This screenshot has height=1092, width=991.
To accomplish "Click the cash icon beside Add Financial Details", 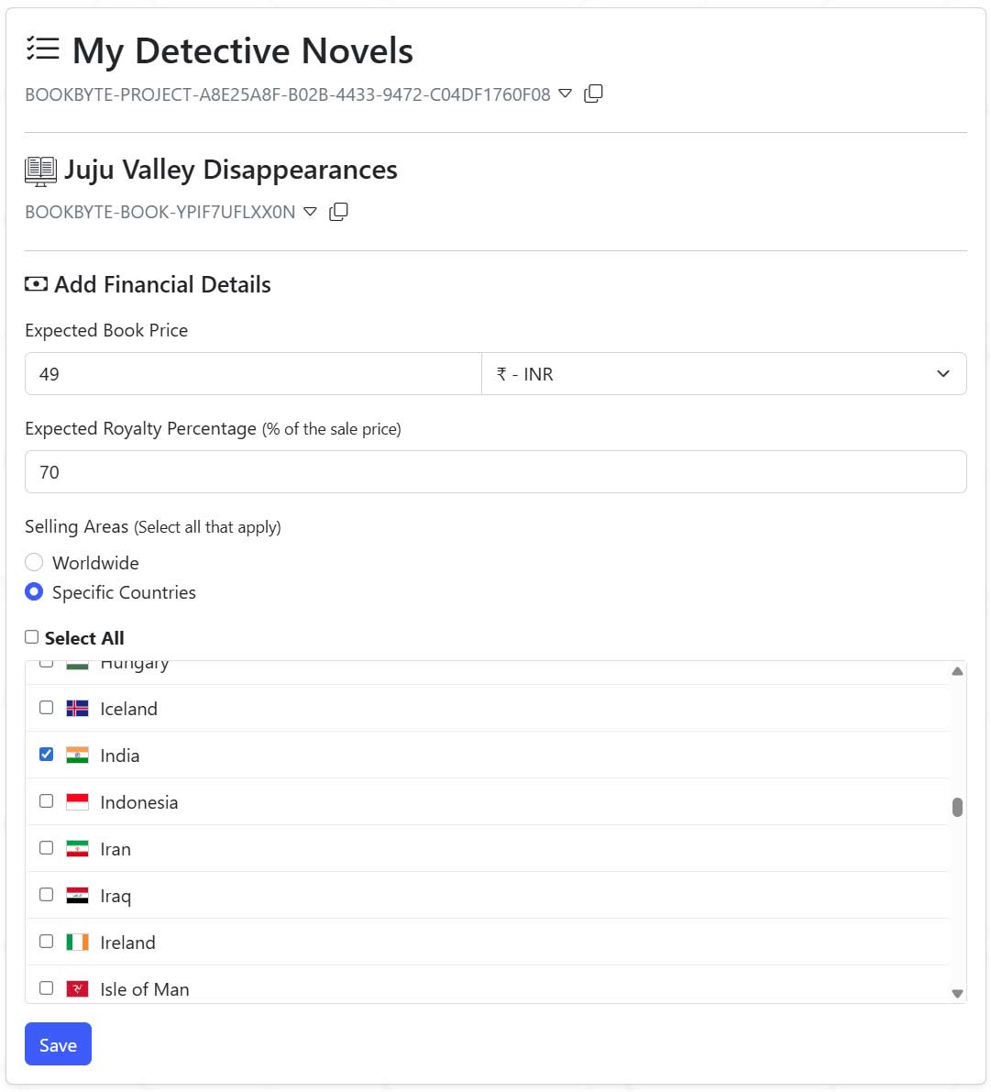I will pos(36,284).
